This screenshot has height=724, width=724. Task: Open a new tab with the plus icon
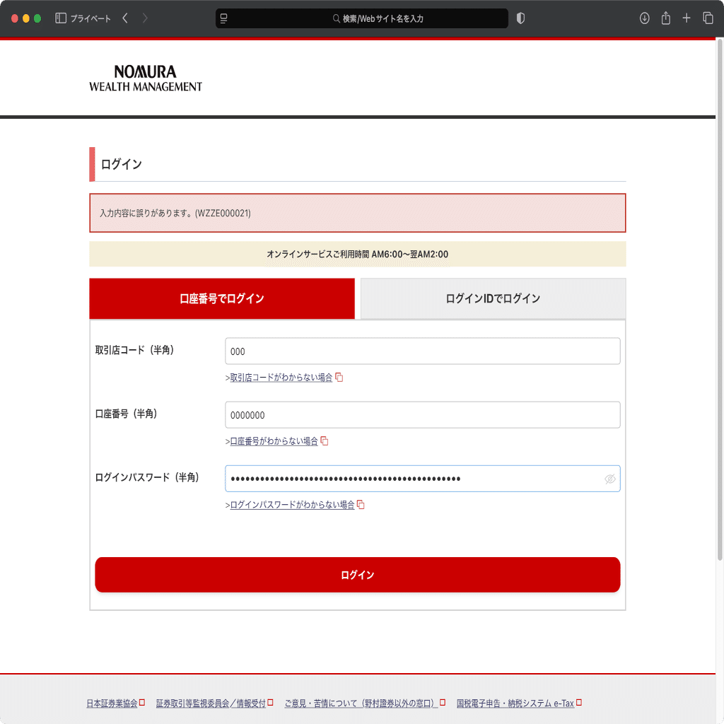[x=687, y=18]
